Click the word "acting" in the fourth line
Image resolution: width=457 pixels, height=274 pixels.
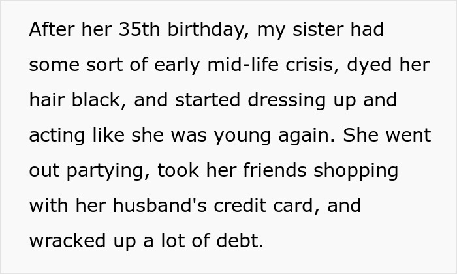point(56,136)
